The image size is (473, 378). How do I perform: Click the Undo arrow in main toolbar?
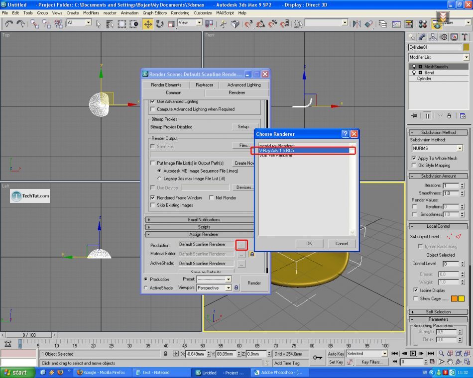pos(9,24)
